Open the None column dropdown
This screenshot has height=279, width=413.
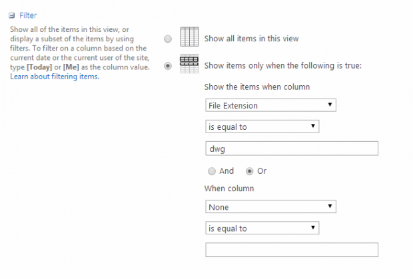pos(270,207)
